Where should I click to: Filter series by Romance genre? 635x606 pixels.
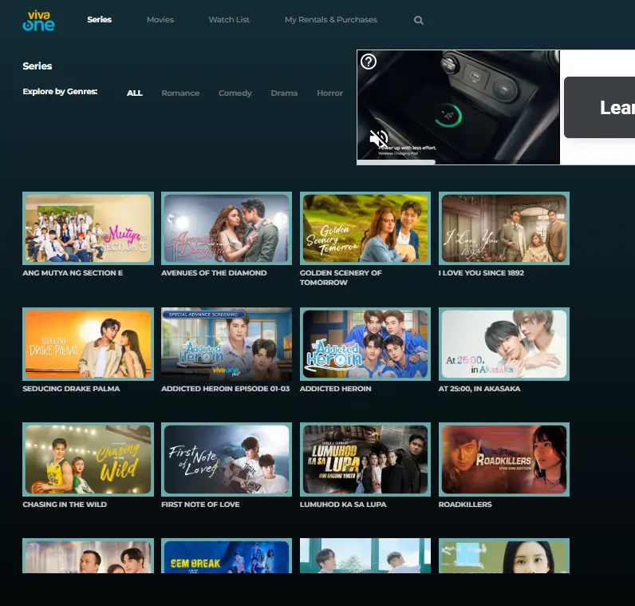point(180,93)
